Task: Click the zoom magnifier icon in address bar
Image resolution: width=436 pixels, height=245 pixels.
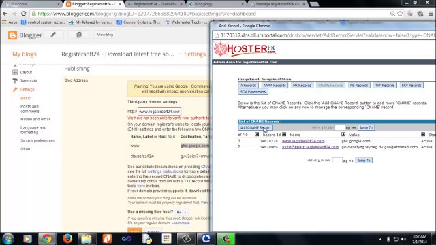Action: (392, 14)
